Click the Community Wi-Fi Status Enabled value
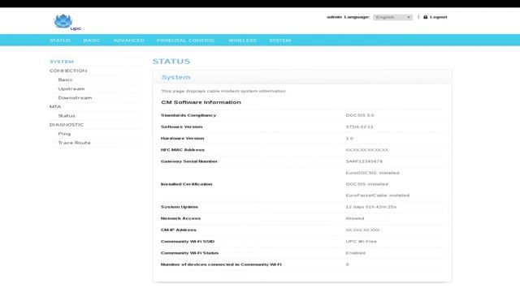The height and width of the screenshot is (292, 520). [356, 253]
